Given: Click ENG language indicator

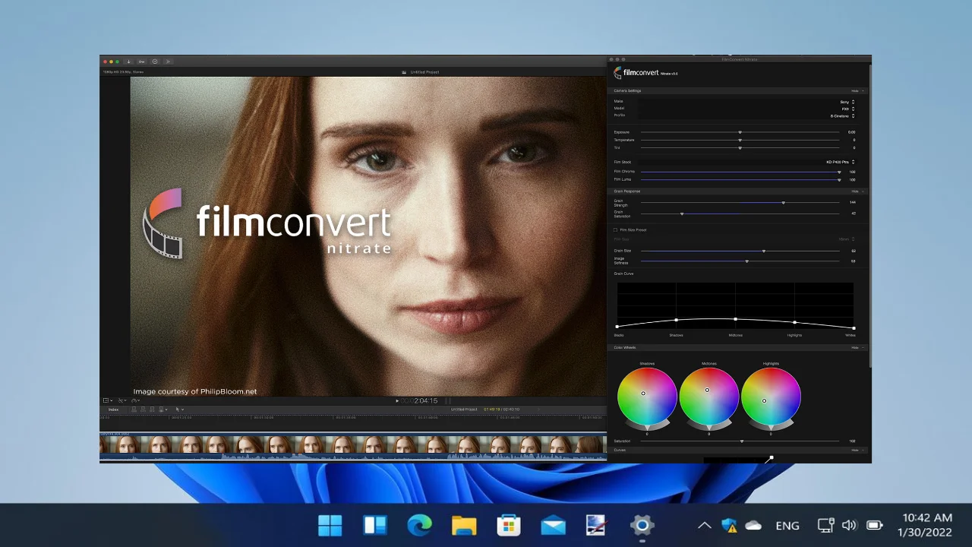Looking at the screenshot, I should pos(787,525).
